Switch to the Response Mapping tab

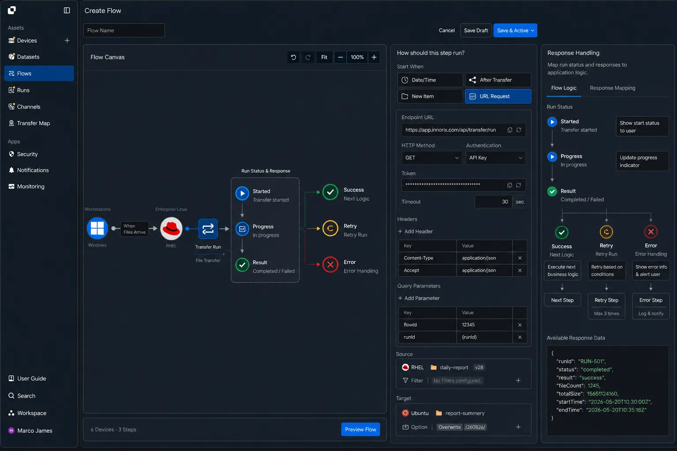coord(612,88)
